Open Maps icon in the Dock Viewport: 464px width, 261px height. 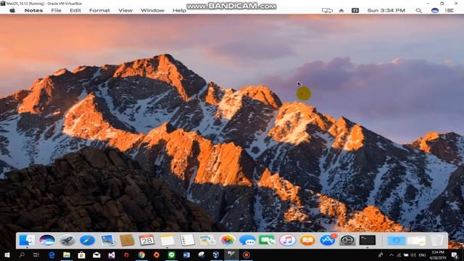tap(207, 240)
